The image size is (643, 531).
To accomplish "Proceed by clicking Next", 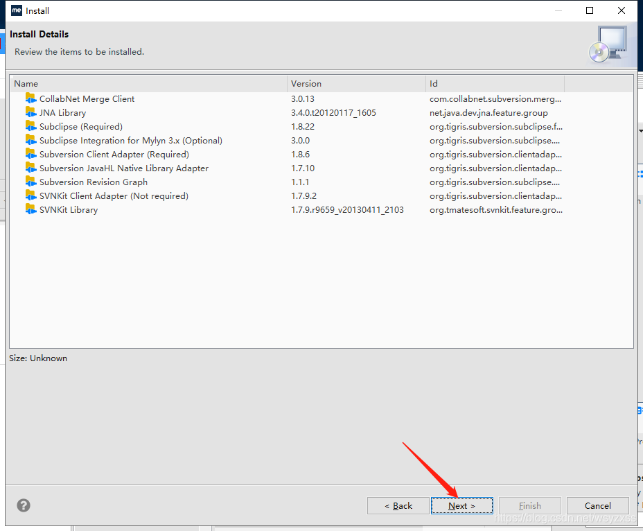I will pos(461,505).
